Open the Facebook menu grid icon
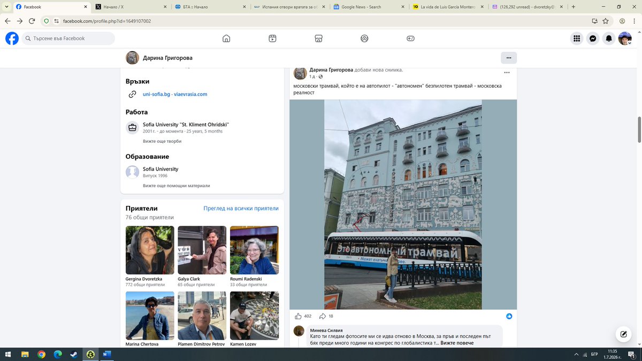Viewport: 642px width, 361px height. point(577,39)
